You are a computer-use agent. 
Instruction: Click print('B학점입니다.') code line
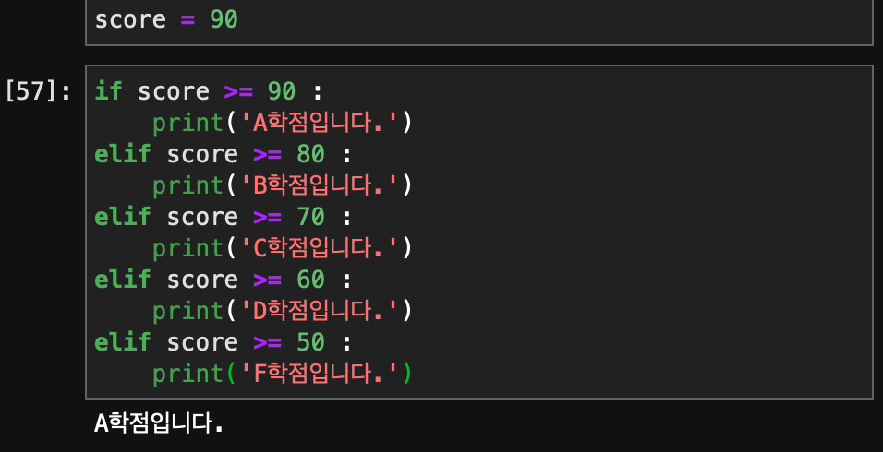coord(283,185)
